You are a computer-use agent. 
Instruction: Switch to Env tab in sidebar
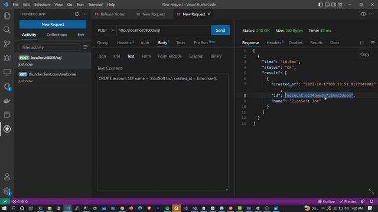[x=81, y=35]
